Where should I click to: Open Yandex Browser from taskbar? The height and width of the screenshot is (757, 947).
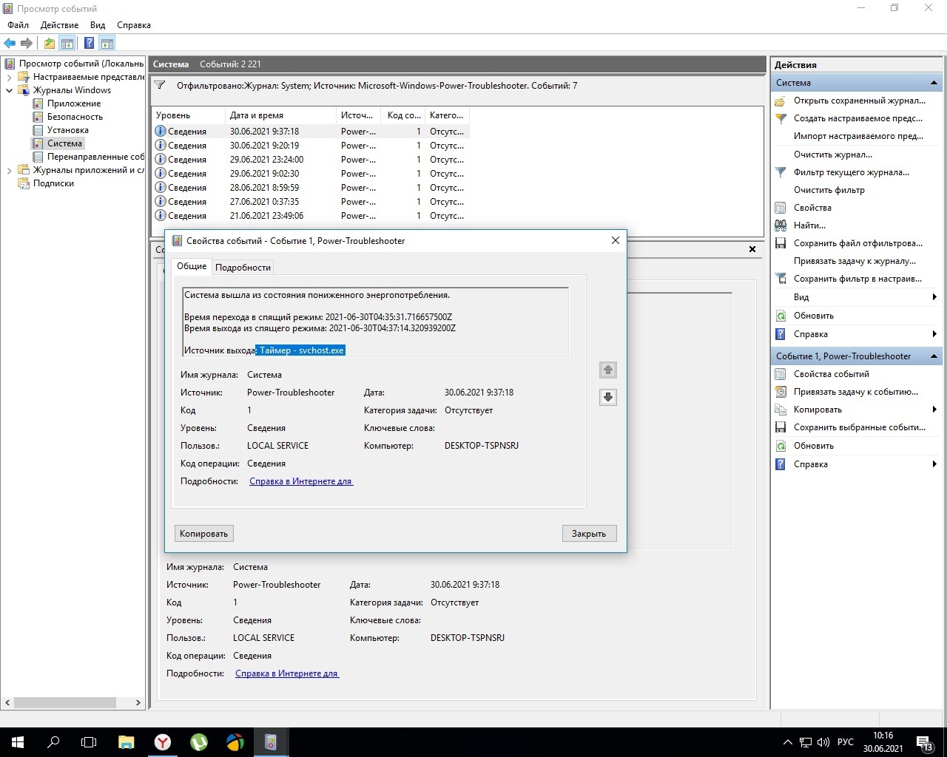(x=162, y=742)
